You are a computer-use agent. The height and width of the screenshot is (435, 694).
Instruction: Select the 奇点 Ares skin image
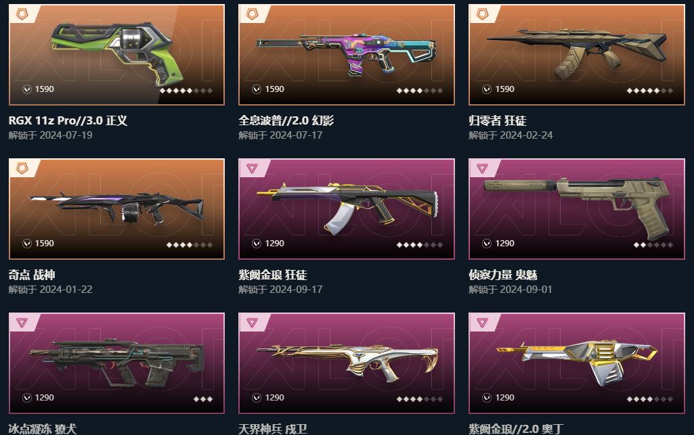coord(117,208)
